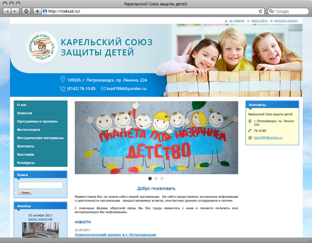Click the kszd1994@yandex.ru link in Контакты box
312x243 pixels.
(268, 138)
